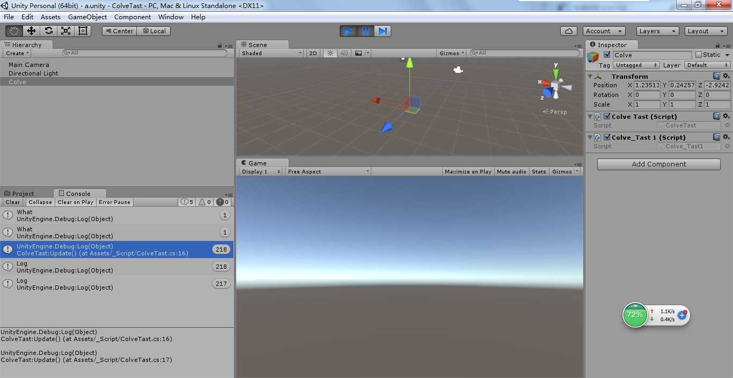Select the Move tool

pos(31,31)
